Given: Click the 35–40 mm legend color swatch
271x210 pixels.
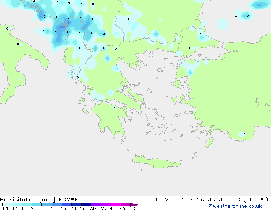Looking at the screenshot, I should click(106, 204).
